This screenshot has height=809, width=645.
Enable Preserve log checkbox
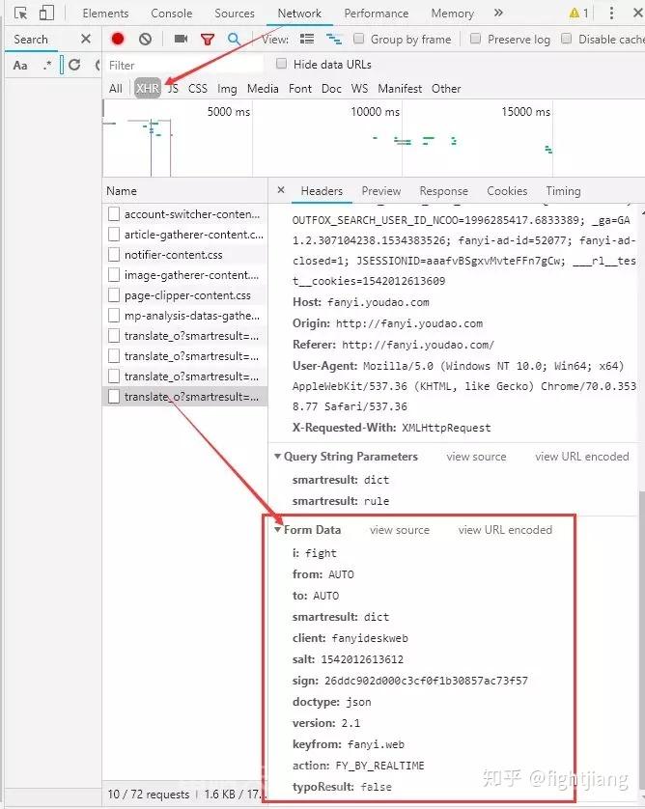476,39
